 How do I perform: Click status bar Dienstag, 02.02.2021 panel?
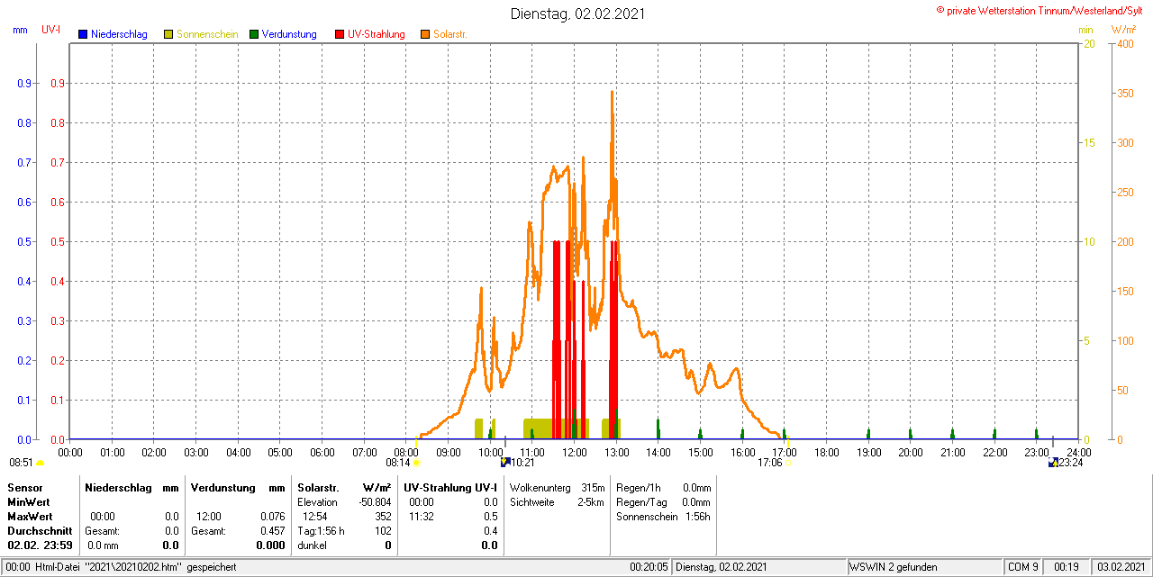(759, 567)
